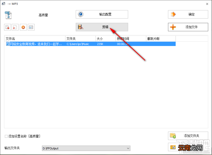
Task: Open the 剪辑 clip editor
Action: [102, 27]
